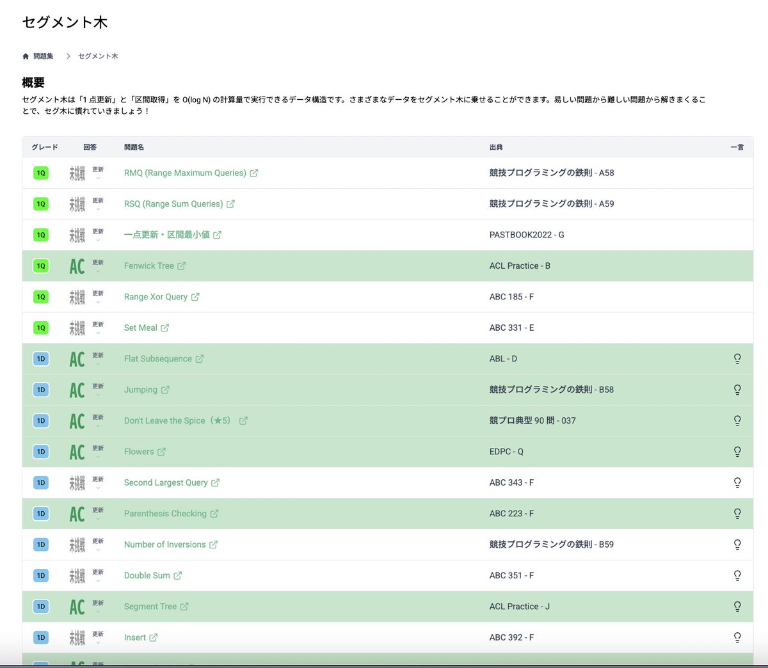Click the home icon in breadcrumb
768x668 pixels.
(26, 56)
